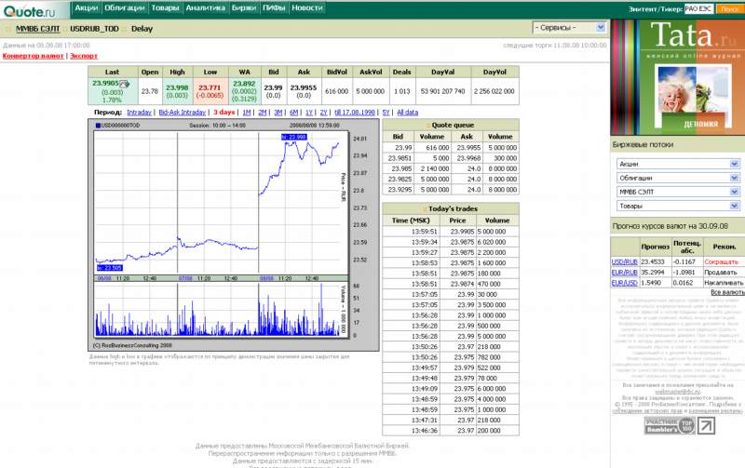Expand the Акции stream dropdown in the sidebar
The image size is (745, 468).
[678, 164]
